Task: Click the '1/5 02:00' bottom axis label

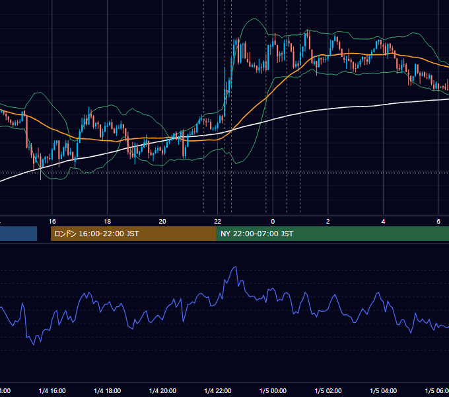Action: click(x=328, y=391)
